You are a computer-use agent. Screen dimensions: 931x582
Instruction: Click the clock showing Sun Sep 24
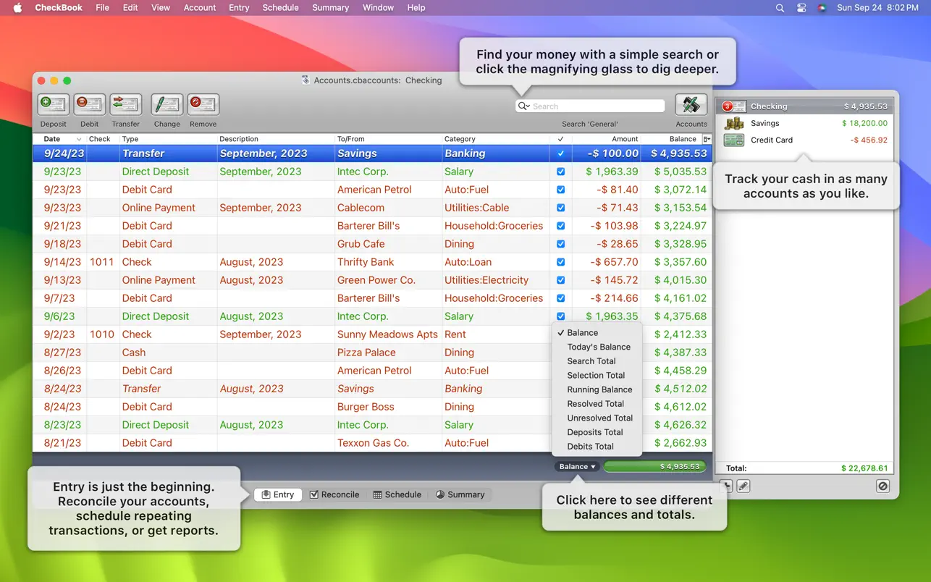click(877, 7)
